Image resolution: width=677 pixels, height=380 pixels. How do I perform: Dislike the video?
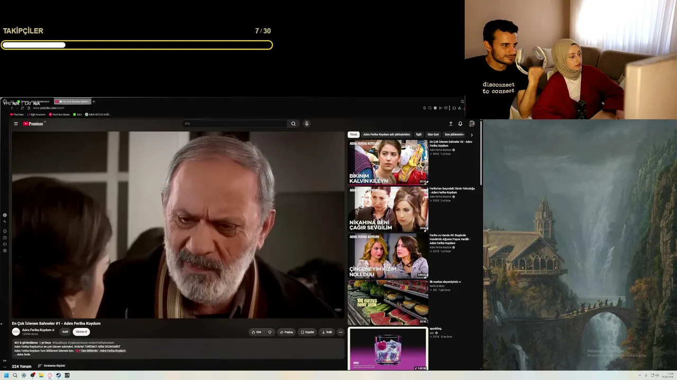point(270,332)
